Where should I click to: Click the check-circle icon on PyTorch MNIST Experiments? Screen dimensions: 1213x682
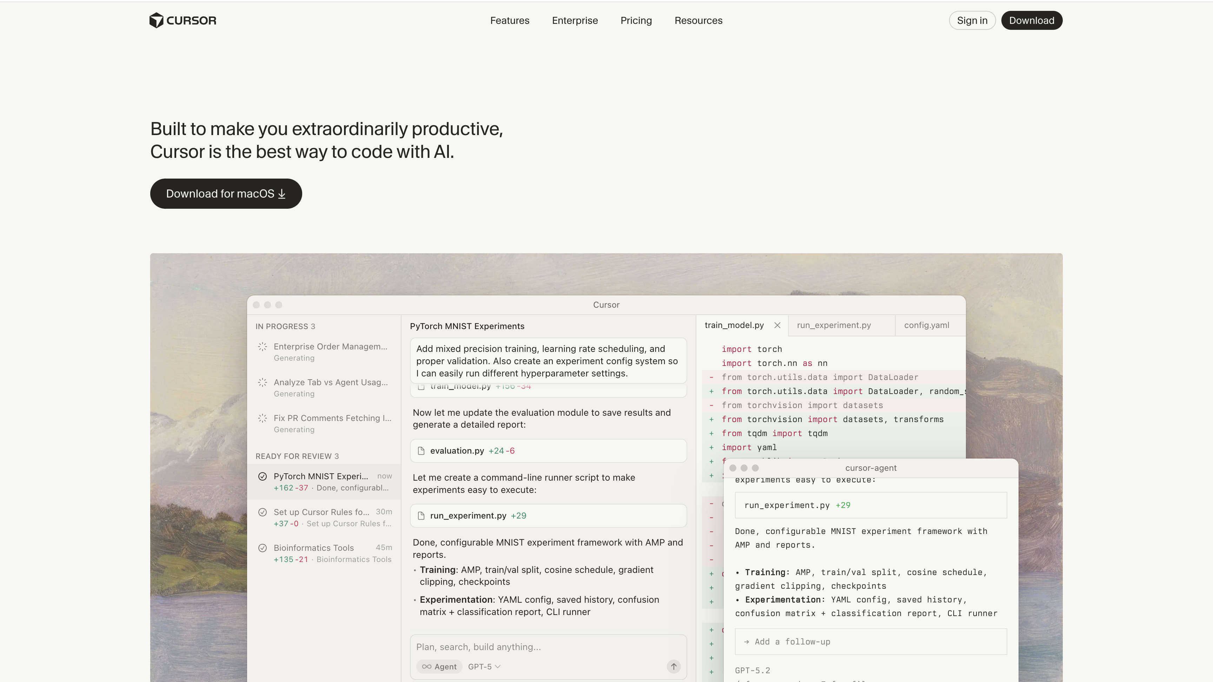point(263,476)
